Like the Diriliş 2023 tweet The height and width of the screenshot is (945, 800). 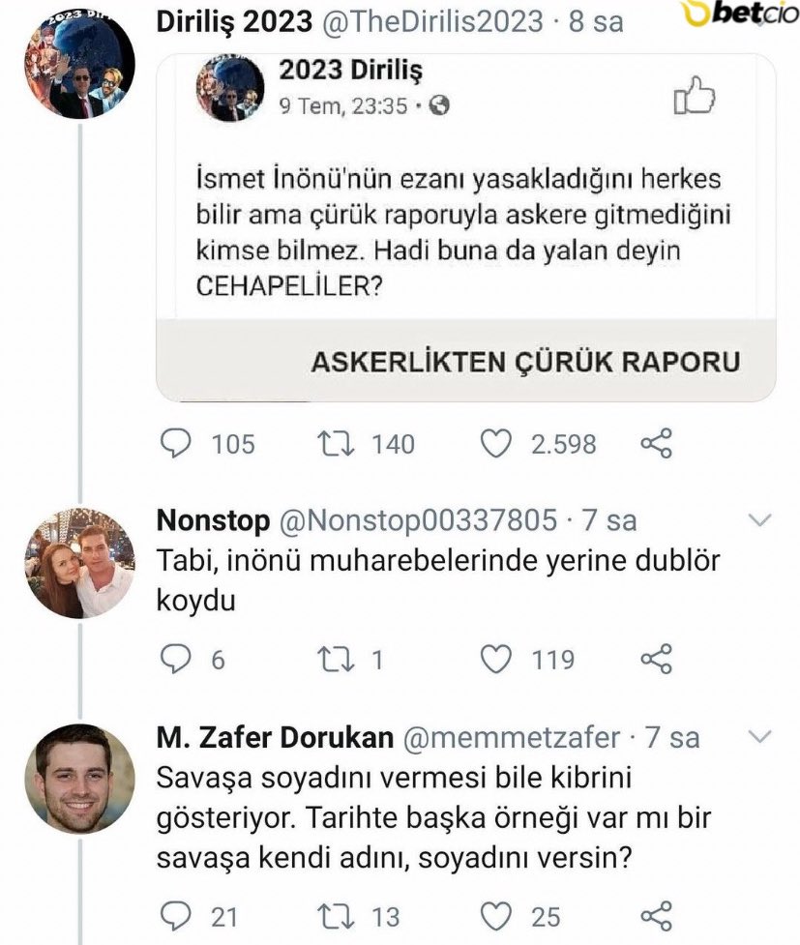pos(496,444)
